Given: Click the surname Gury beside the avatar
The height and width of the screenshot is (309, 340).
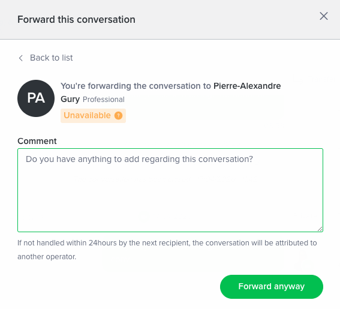Looking at the screenshot, I should point(70,99).
